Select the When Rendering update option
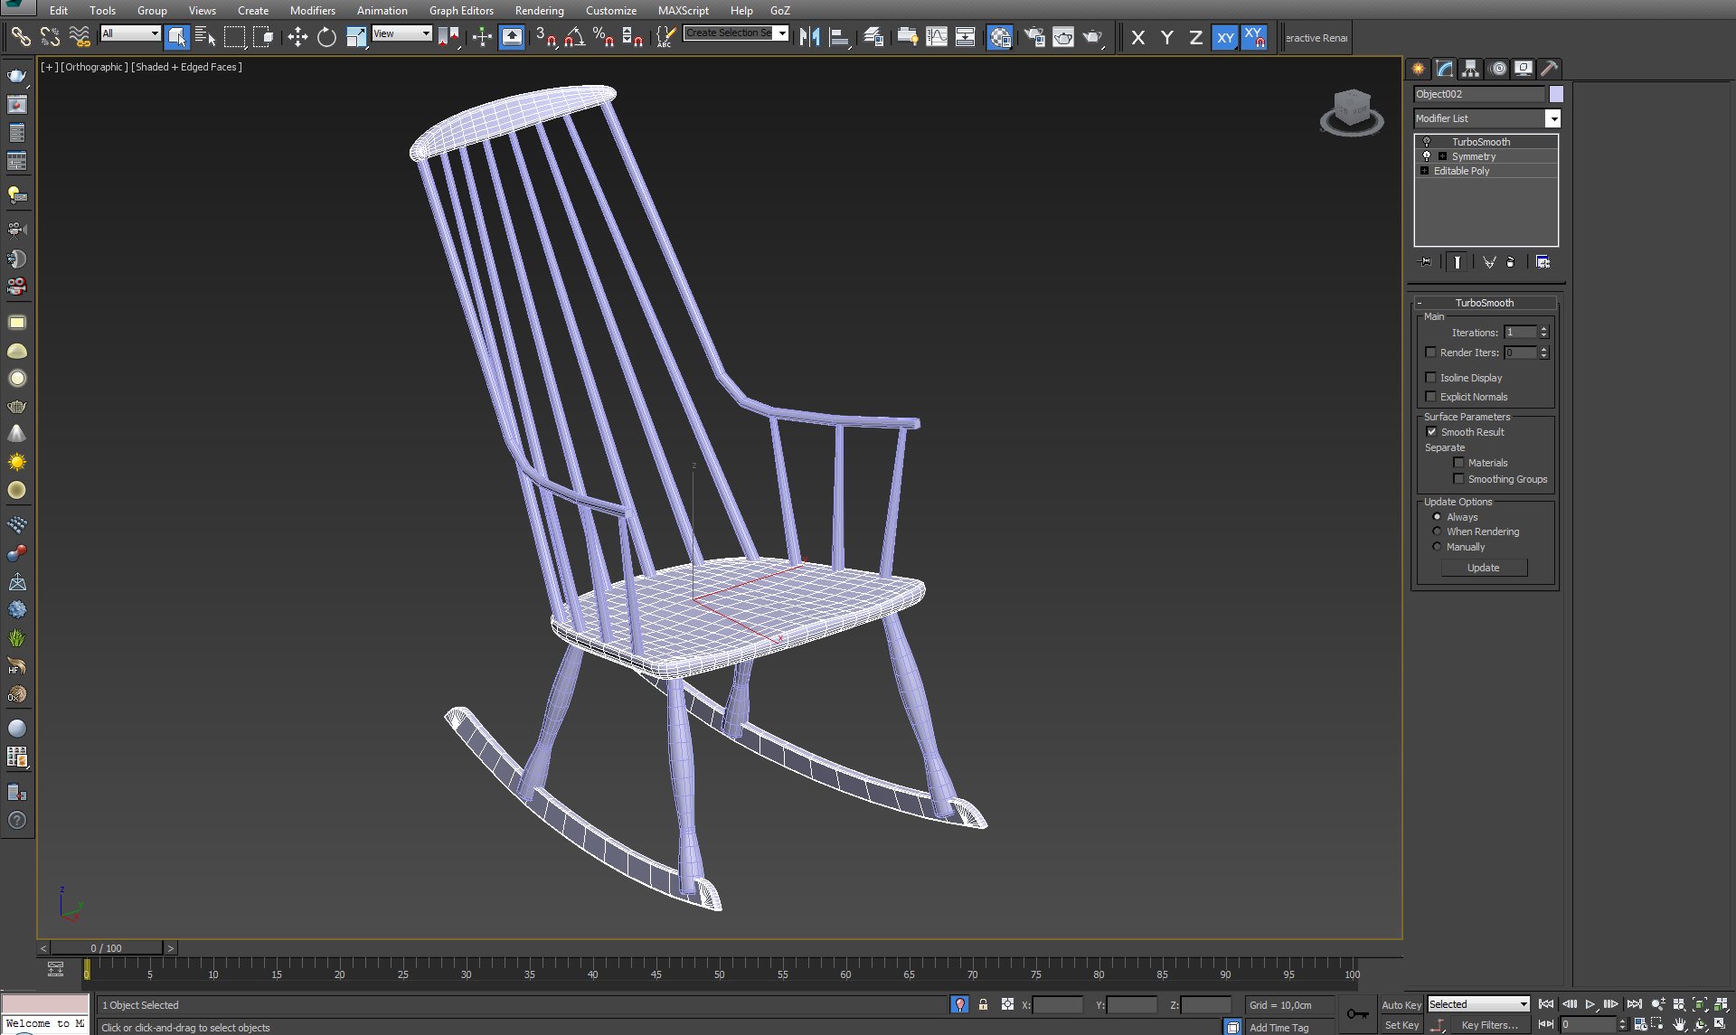The height and width of the screenshot is (1035, 1736). coord(1437,532)
